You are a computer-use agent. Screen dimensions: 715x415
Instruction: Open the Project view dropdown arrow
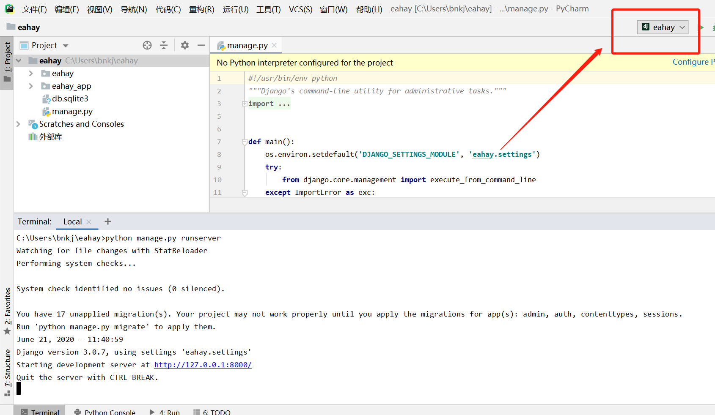66,46
